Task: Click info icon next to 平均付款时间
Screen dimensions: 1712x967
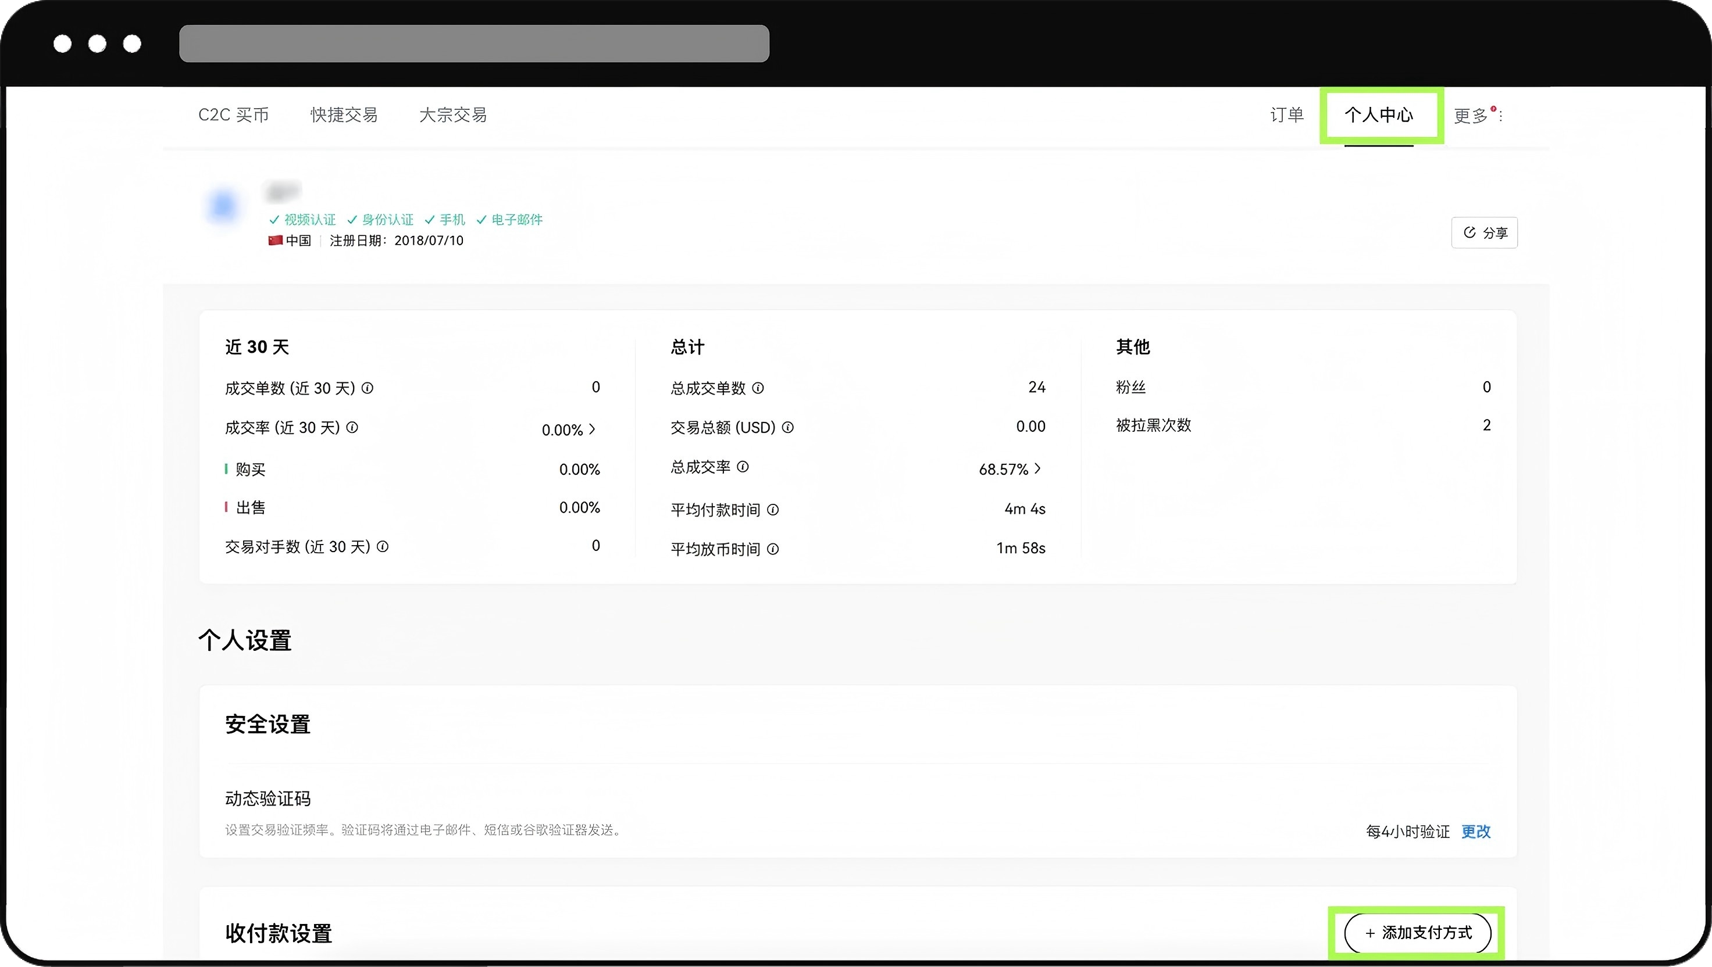Action: [x=773, y=510]
